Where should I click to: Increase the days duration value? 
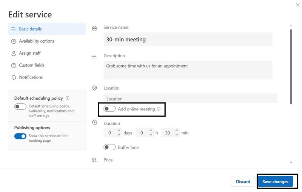pyautogui.click(x=119, y=131)
